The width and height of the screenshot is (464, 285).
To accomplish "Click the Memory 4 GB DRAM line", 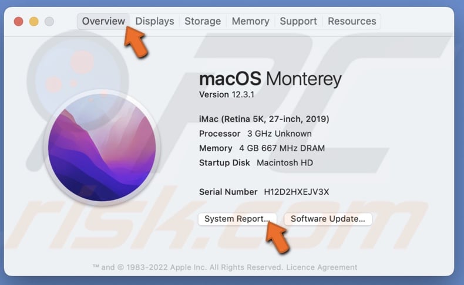I will 261,148.
